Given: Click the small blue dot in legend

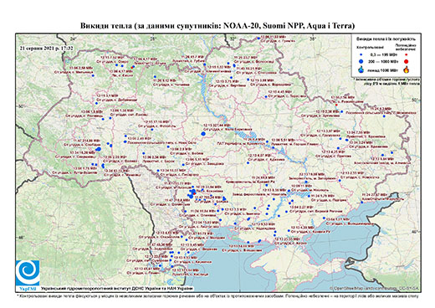Looking at the screenshot, I should coord(361,54).
